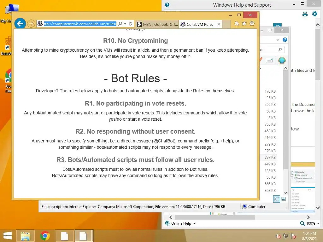Click the Shell icon in the File Explorer ribbon
The width and height of the screenshot is (323, 242).
point(282,60)
